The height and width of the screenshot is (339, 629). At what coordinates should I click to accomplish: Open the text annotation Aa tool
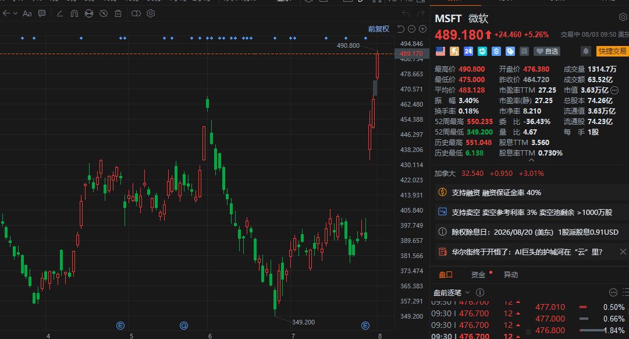coord(27,13)
